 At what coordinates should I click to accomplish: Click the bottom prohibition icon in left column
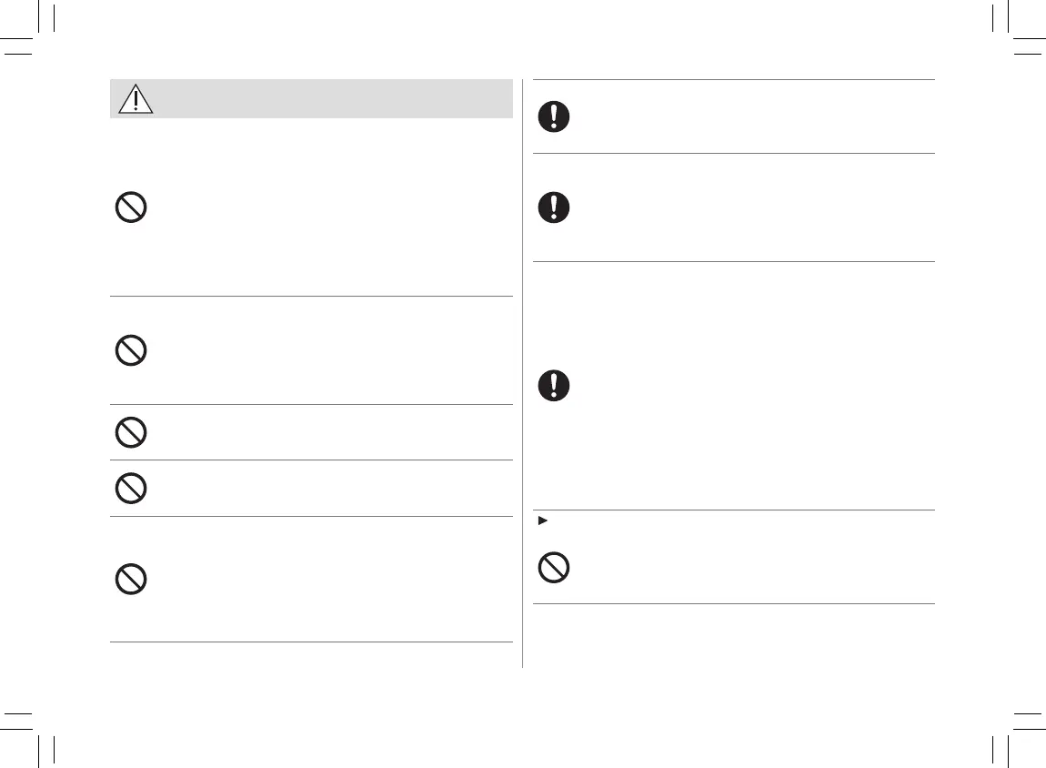[x=131, y=580]
